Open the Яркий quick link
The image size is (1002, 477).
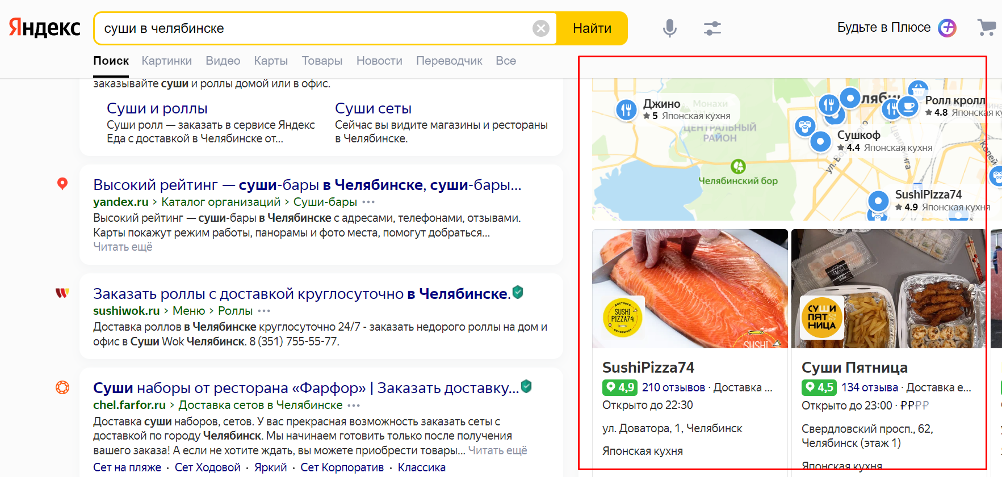(271, 467)
